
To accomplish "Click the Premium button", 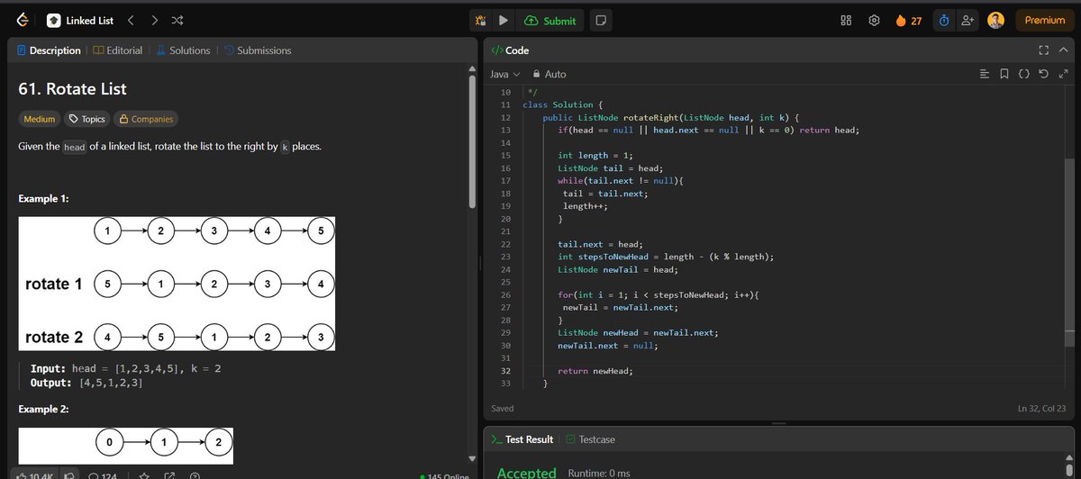I will (x=1044, y=20).
